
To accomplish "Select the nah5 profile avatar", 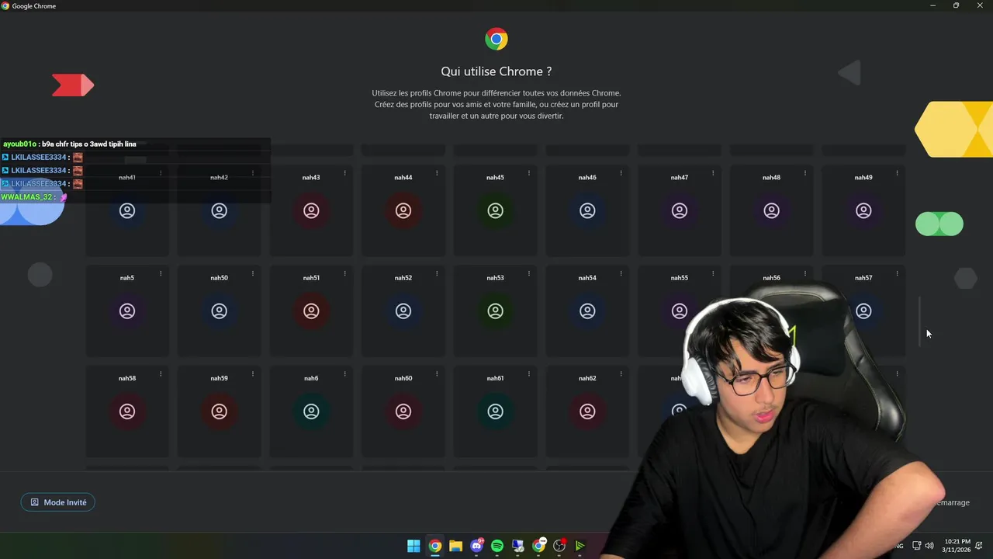I will [127, 311].
